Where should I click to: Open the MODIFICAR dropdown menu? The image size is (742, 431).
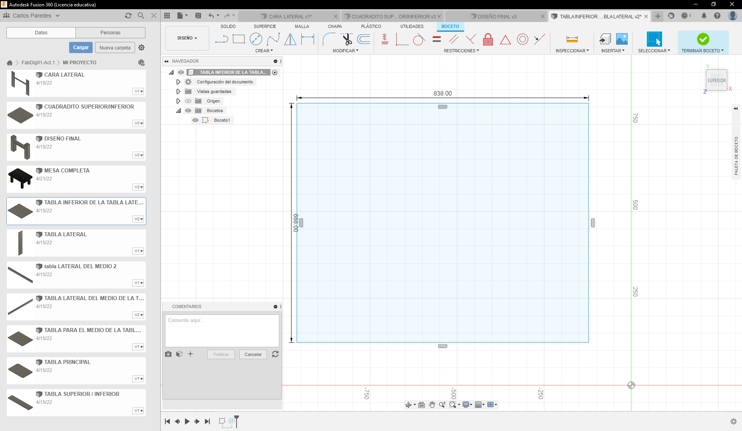tap(346, 51)
